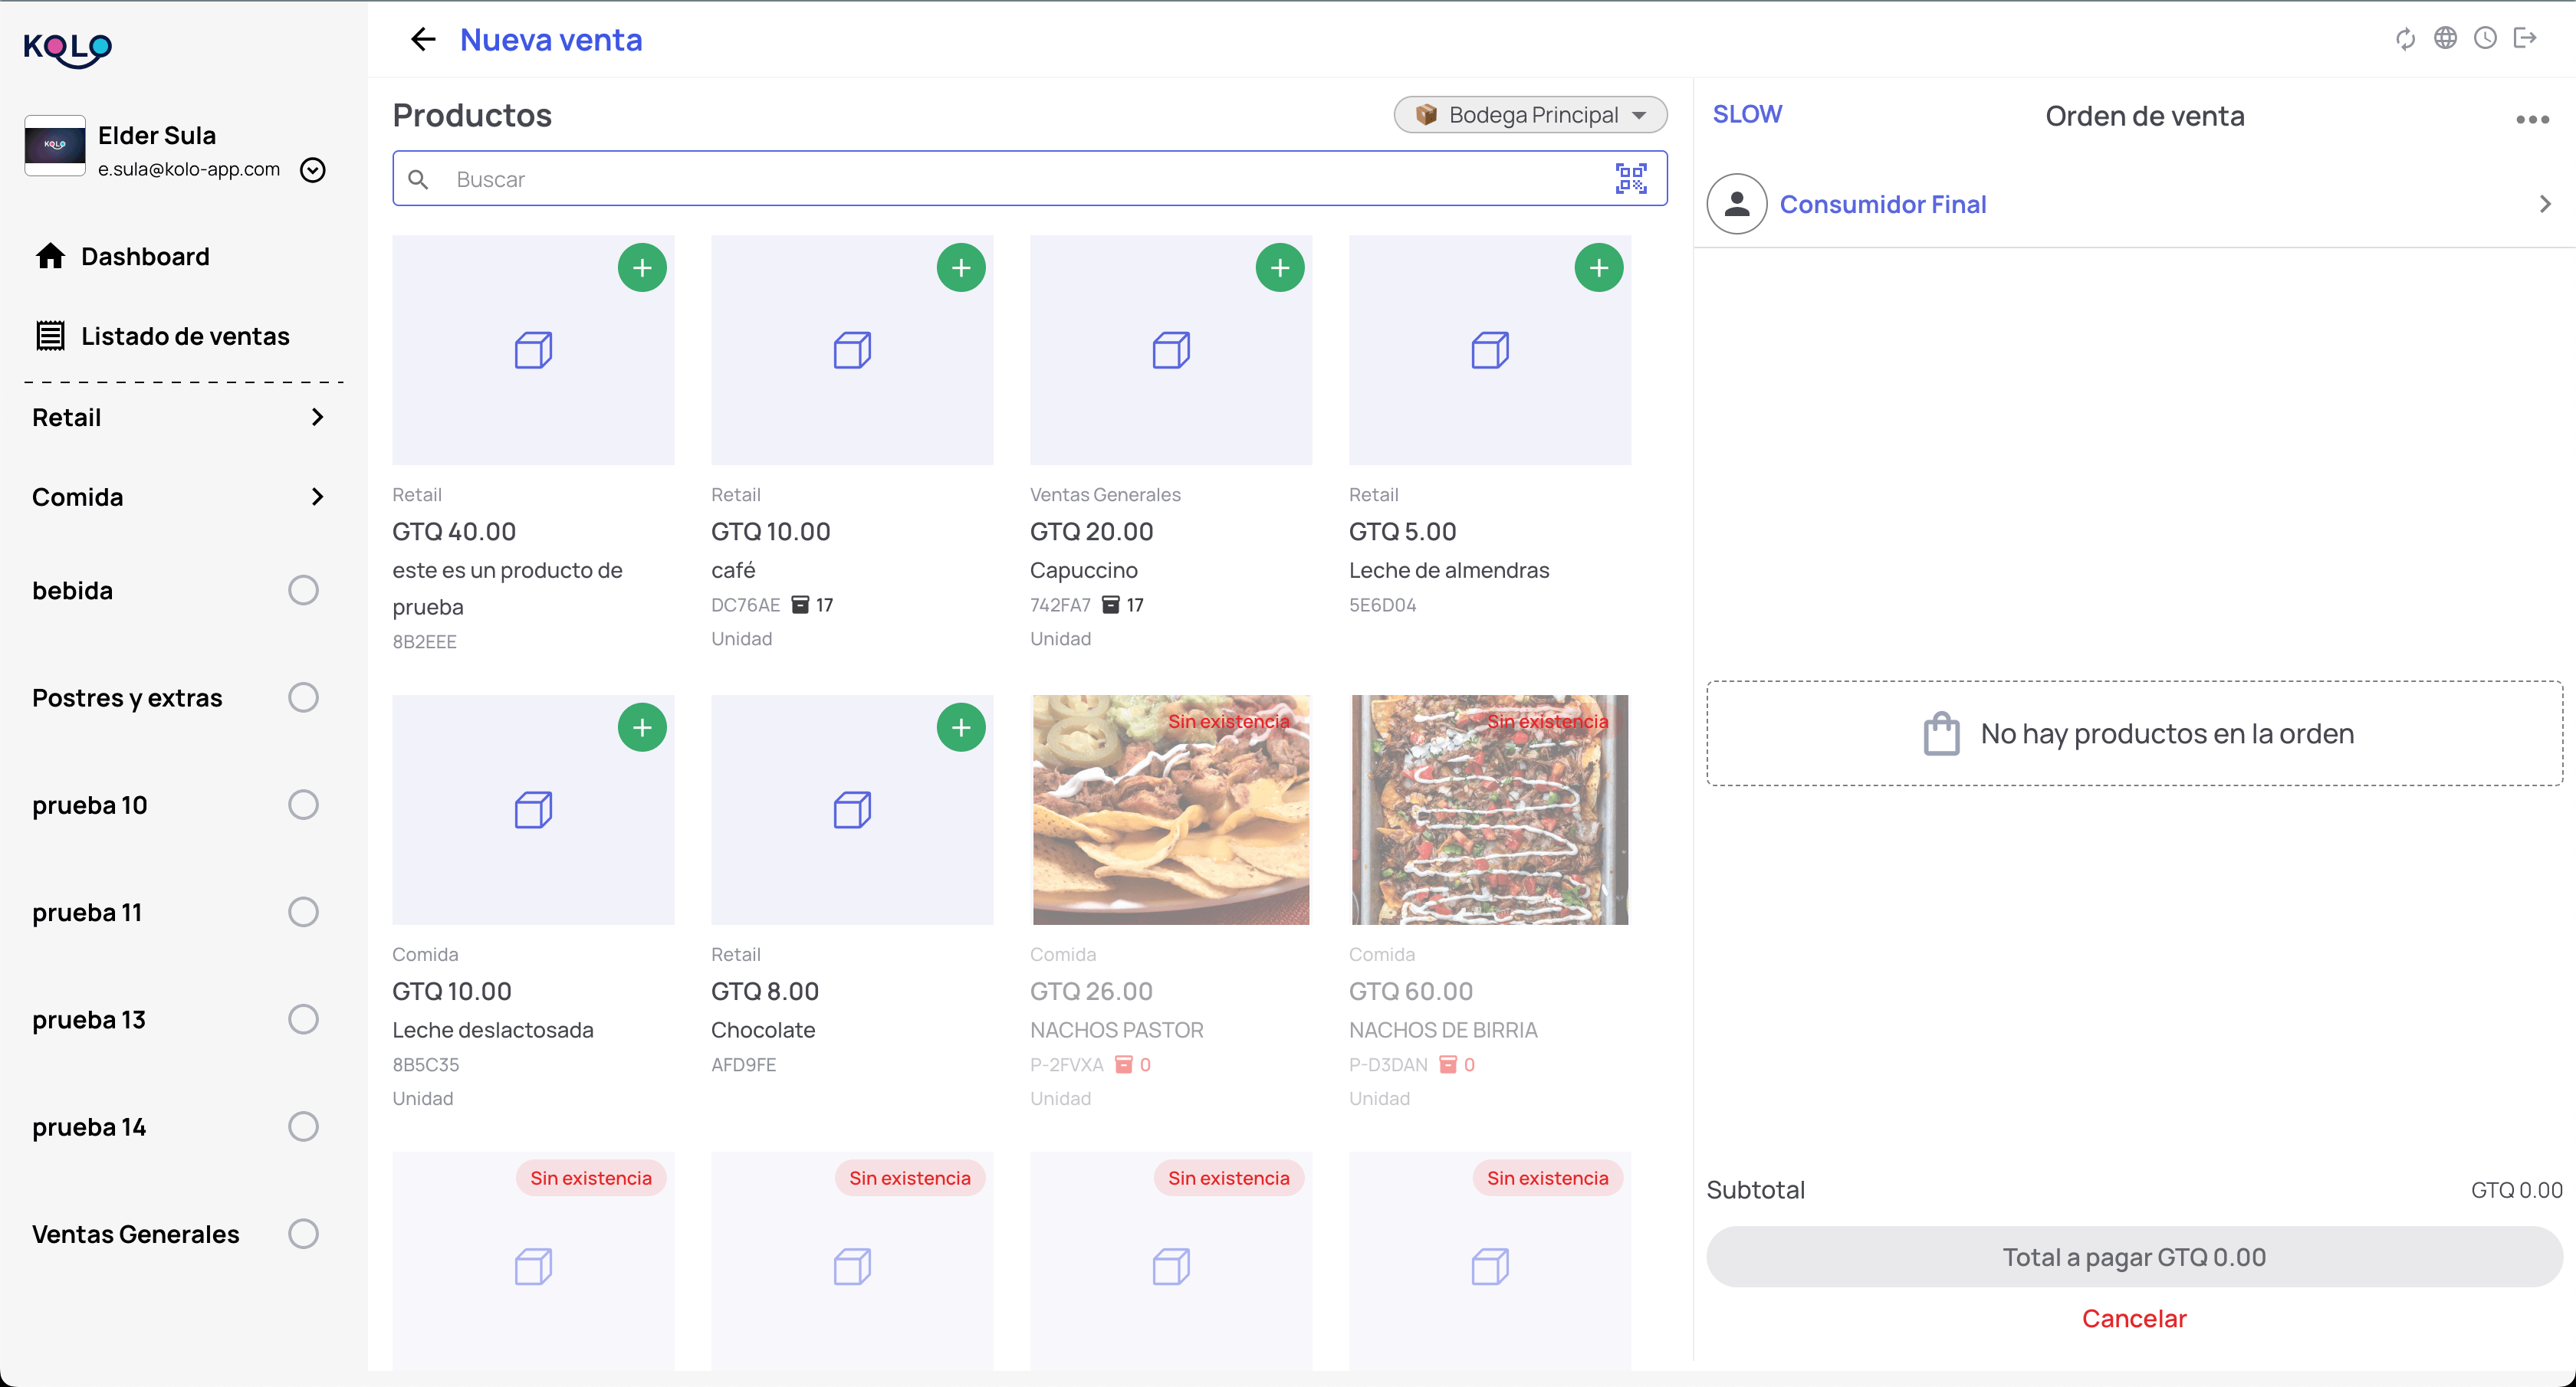Click Cancelar to cancel the order
2576x1387 pixels.
tap(2134, 1319)
